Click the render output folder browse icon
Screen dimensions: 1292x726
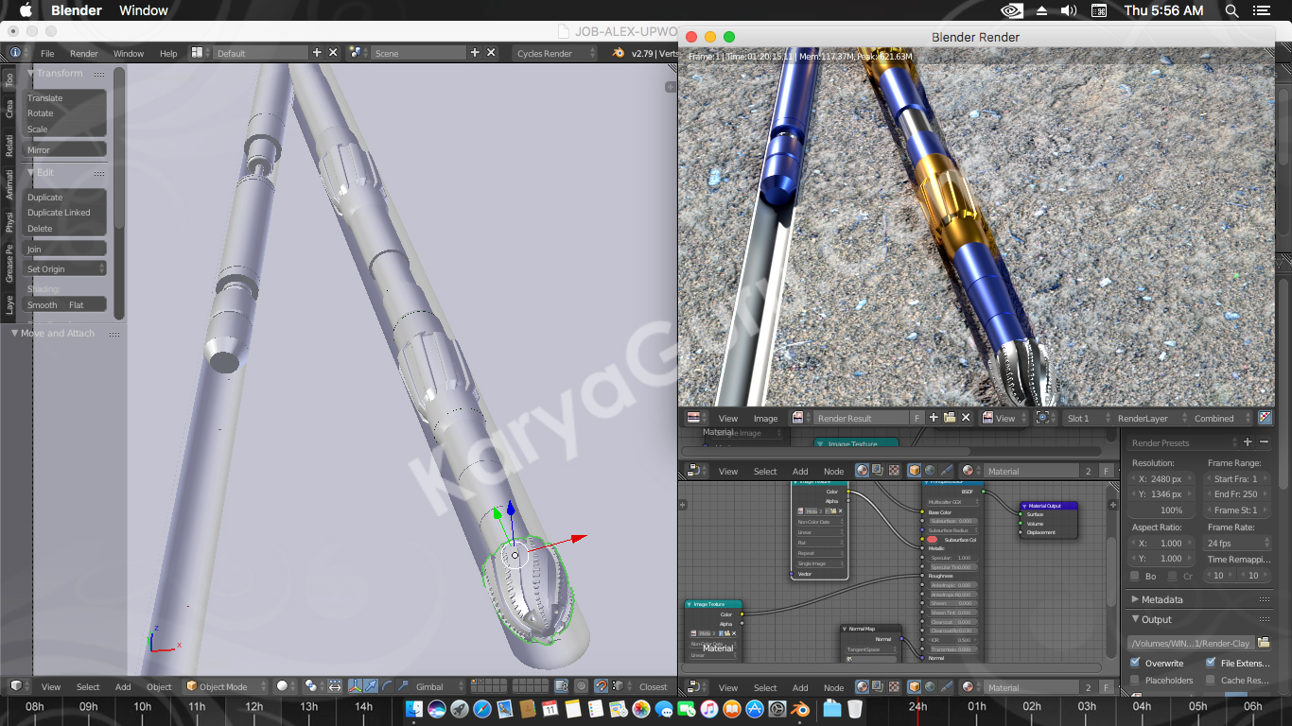click(x=1264, y=643)
